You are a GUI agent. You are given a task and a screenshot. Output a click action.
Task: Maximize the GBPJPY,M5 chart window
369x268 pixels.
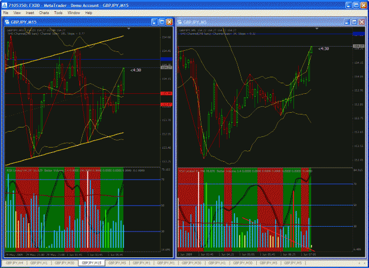point(354,22)
